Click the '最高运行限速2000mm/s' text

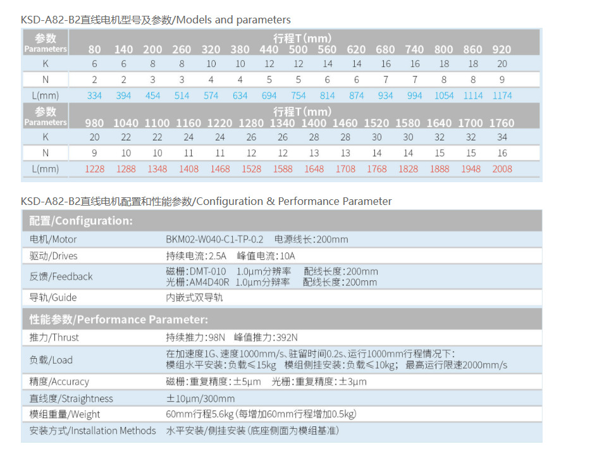pos(456,365)
